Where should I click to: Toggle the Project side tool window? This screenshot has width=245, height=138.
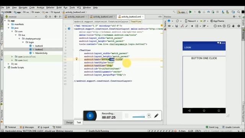tap(2, 22)
